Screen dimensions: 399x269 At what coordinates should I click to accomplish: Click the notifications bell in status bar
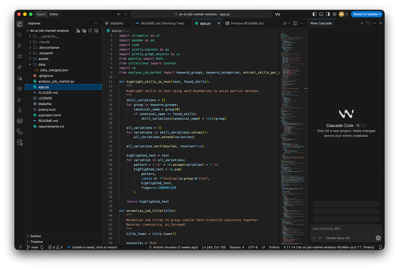380,247
